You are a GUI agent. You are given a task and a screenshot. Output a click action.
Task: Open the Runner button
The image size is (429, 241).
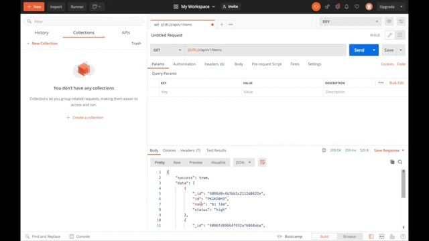coord(77,7)
